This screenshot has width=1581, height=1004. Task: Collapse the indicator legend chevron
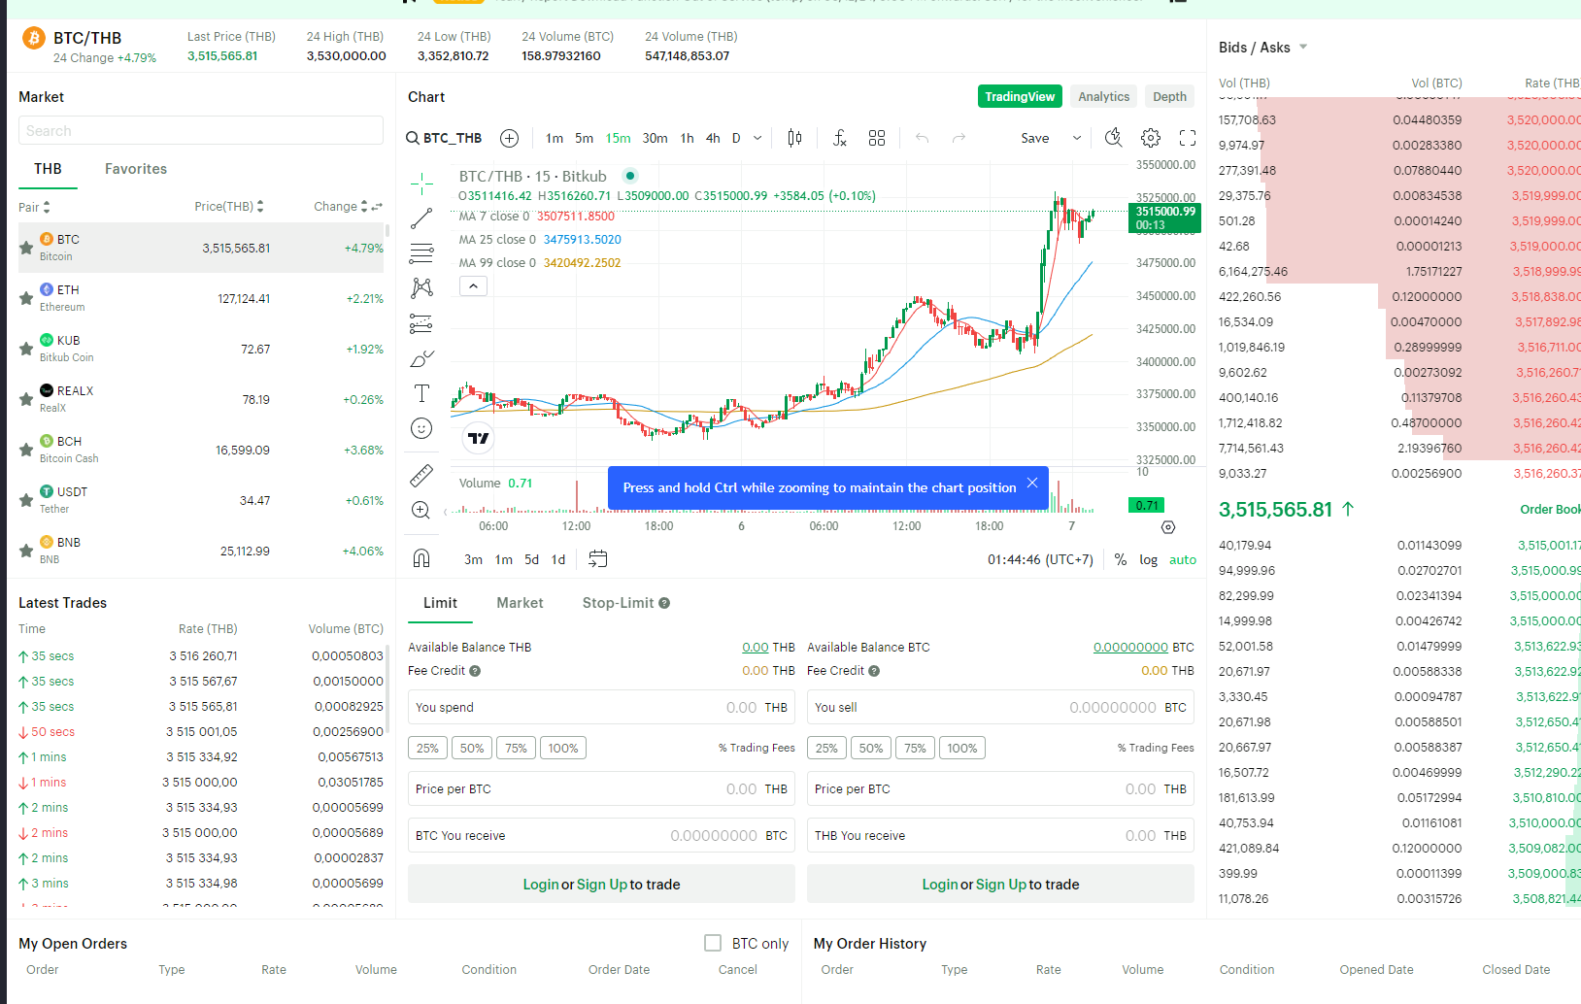point(473,285)
